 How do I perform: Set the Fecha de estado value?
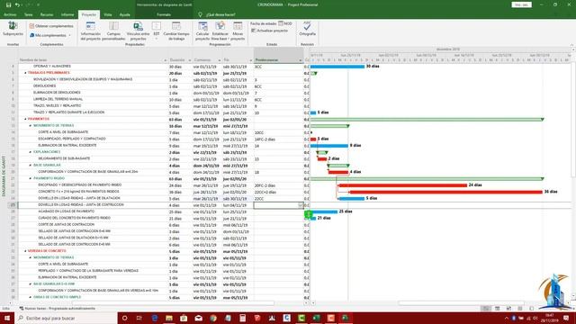285,23
